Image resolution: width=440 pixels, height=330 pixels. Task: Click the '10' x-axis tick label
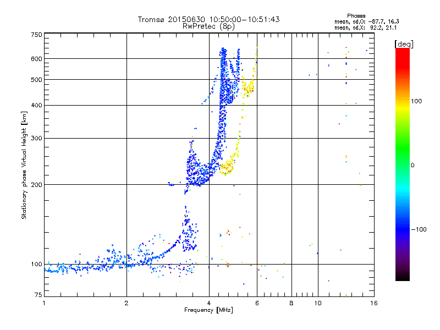(318, 303)
